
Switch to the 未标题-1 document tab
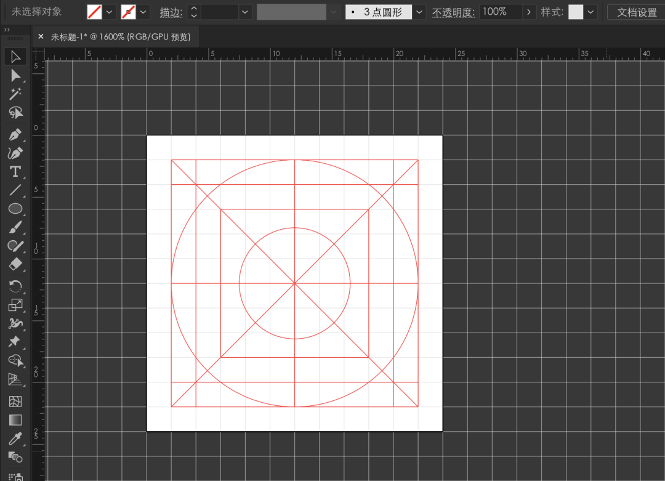pyautogui.click(x=121, y=37)
